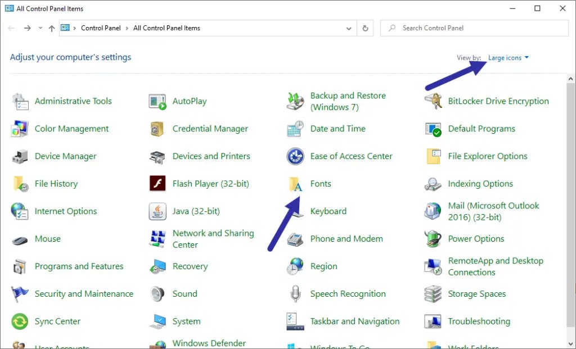Click the Java coffee cup icon
The width and height of the screenshot is (576, 349).
[157, 211]
